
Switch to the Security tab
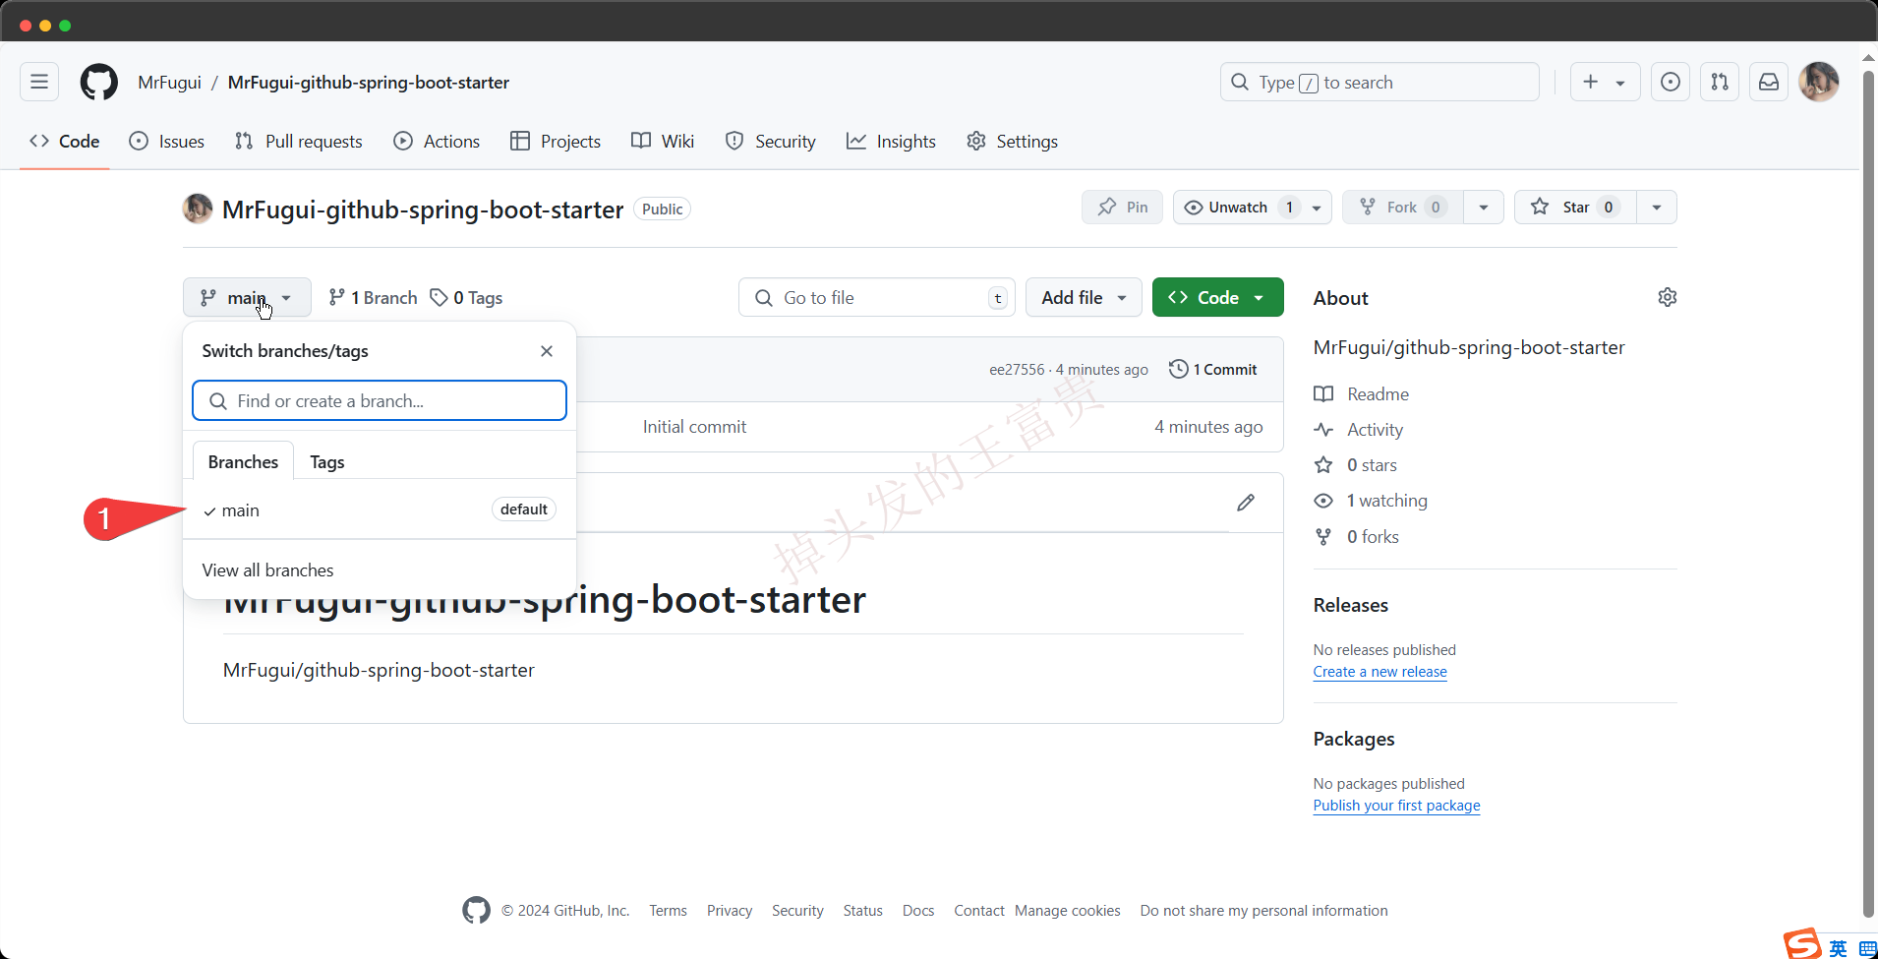(771, 142)
